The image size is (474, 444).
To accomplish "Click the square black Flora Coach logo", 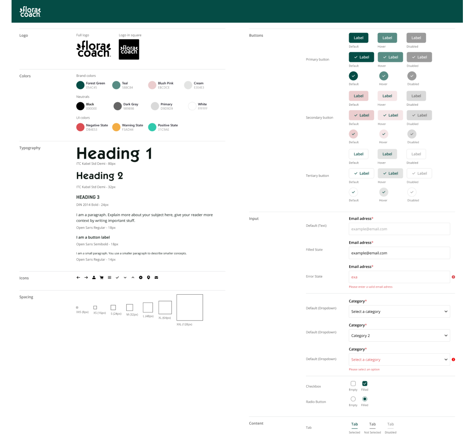I will 129,49.
